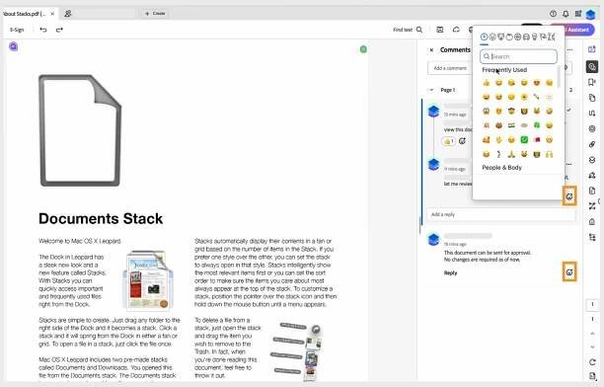604x387 pixels.
Task: Switch to the Animals emoji category tab
Action: coord(500,37)
